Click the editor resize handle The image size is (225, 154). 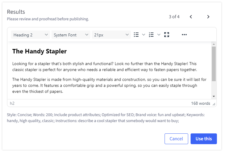[x=214, y=104]
